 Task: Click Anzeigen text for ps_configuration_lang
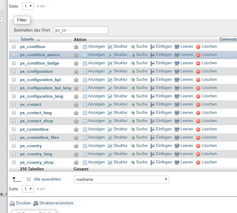96,96
